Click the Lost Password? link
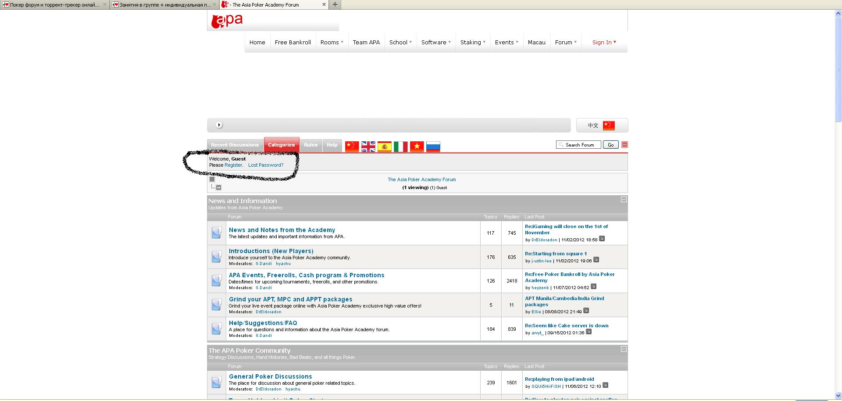The image size is (842, 401). click(266, 165)
